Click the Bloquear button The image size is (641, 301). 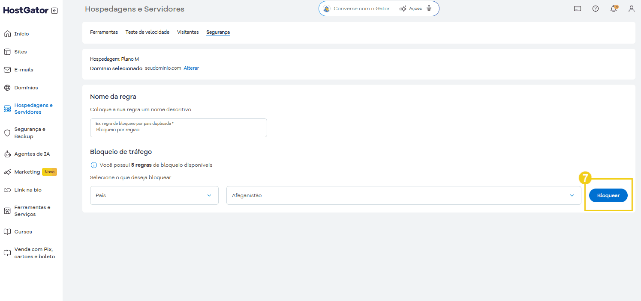[608, 195]
